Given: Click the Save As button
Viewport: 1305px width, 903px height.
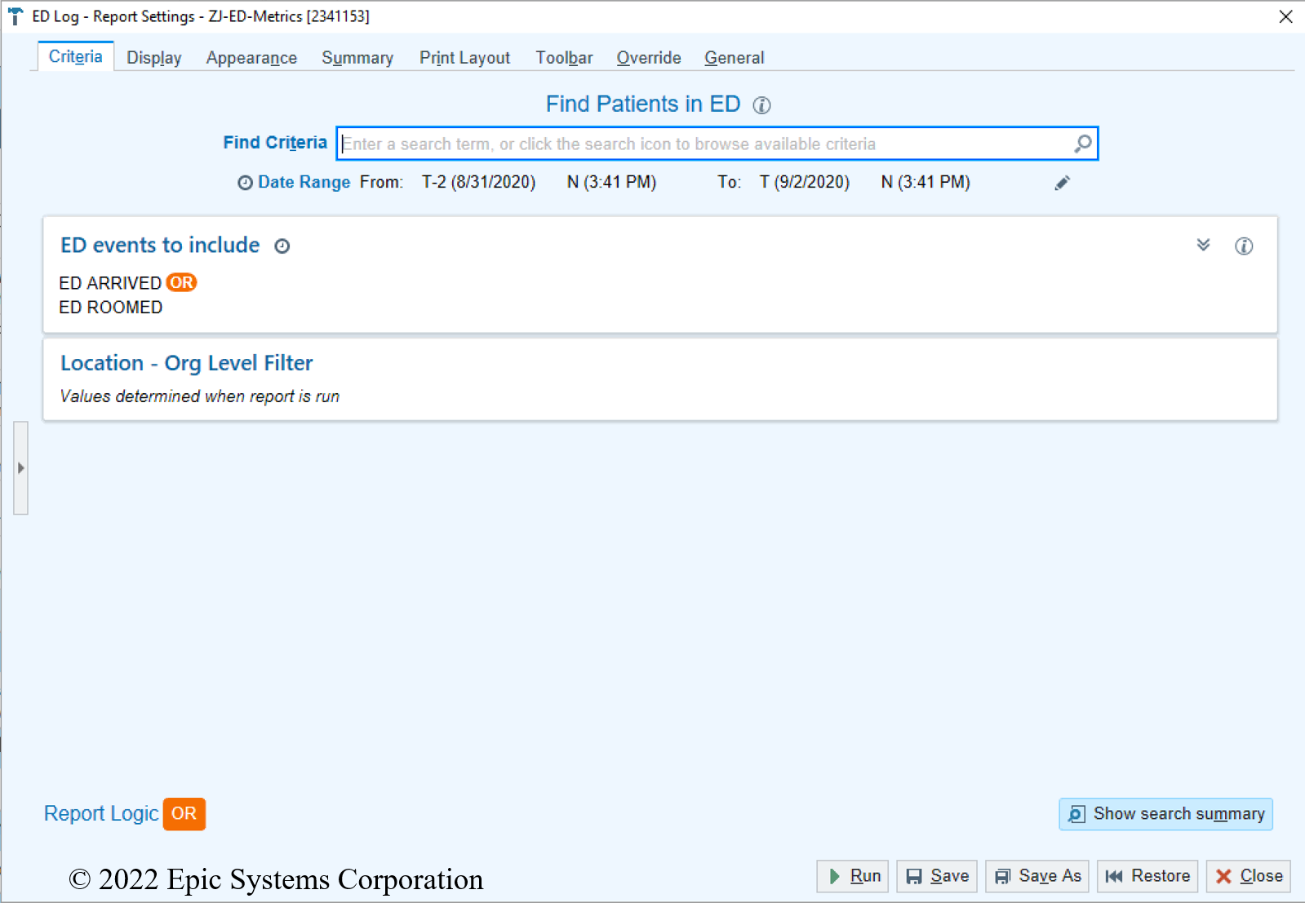Looking at the screenshot, I should tap(1036, 876).
